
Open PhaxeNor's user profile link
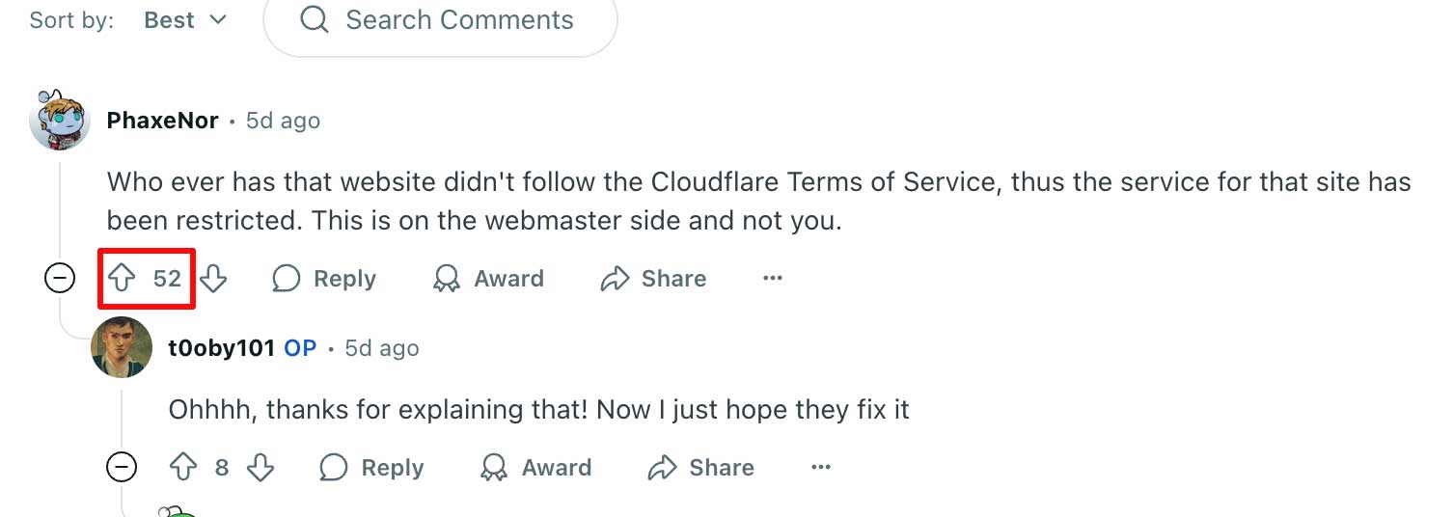[x=162, y=121]
